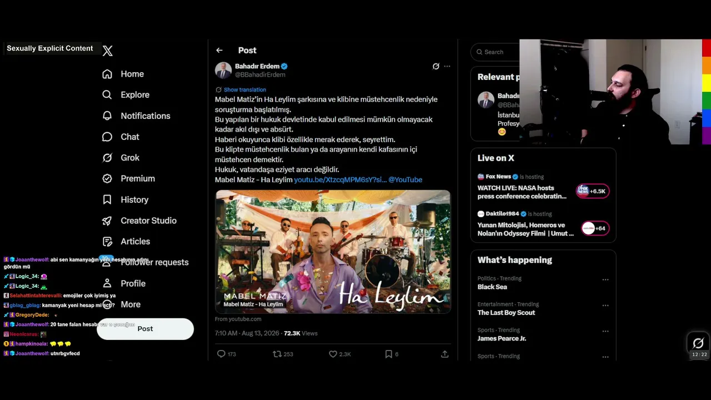Click the Grok explain icon on the post
This screenshot has height=400, width=711.
pos(436,66)
